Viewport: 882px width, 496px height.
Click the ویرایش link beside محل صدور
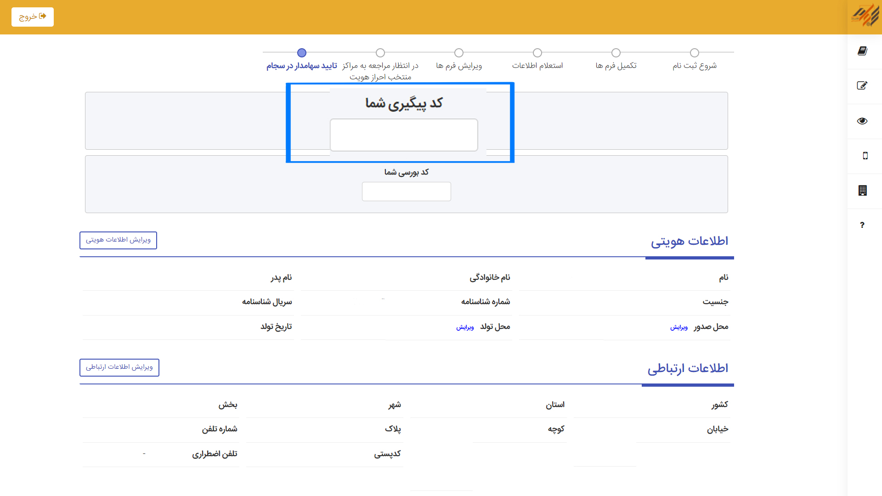pyautogui.click(x=679, y=327)
